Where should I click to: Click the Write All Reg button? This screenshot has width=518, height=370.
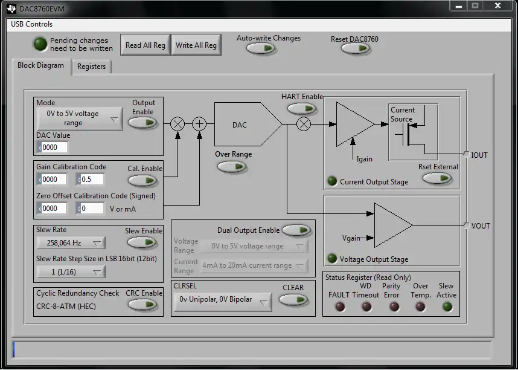(196, 45)
